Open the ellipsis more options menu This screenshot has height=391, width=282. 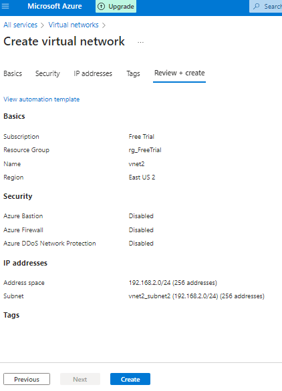pos(140,43)
